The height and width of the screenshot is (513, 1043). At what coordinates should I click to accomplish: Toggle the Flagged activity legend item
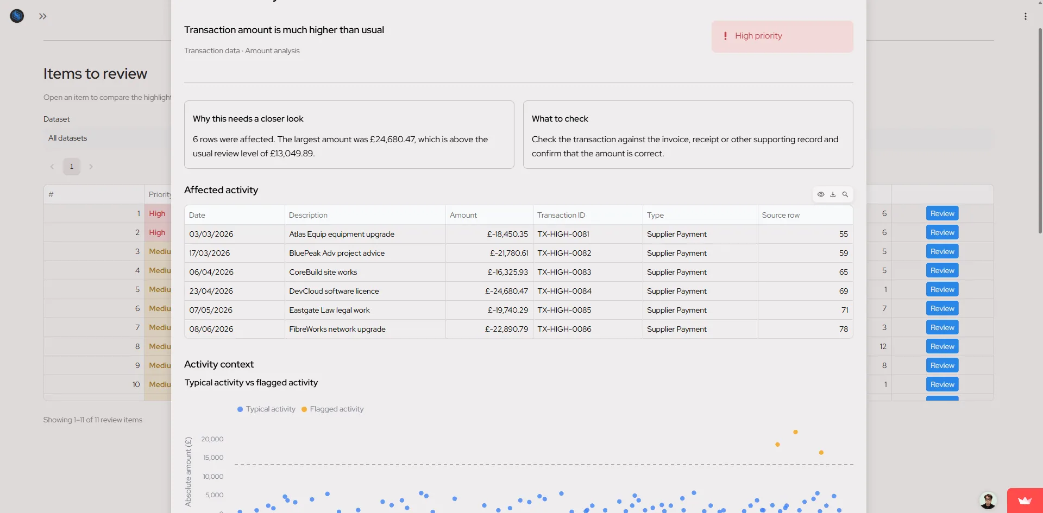pos(332,409)
